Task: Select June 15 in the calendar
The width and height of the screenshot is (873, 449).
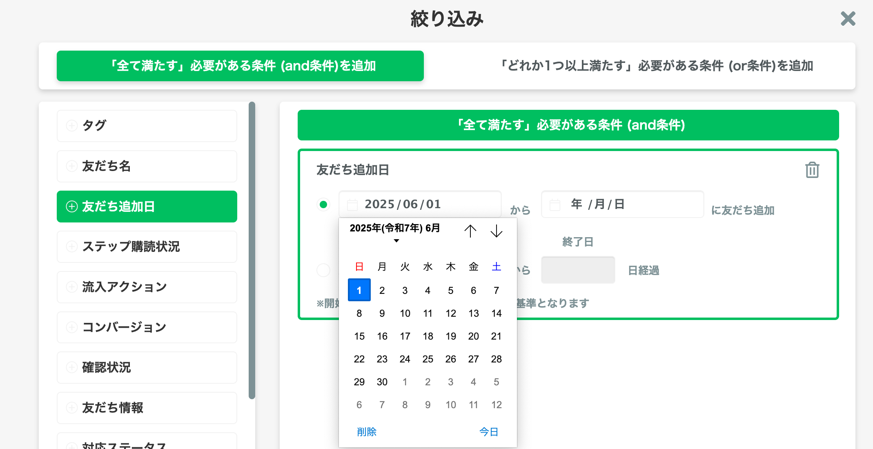Action: click(x=359, y=336)
